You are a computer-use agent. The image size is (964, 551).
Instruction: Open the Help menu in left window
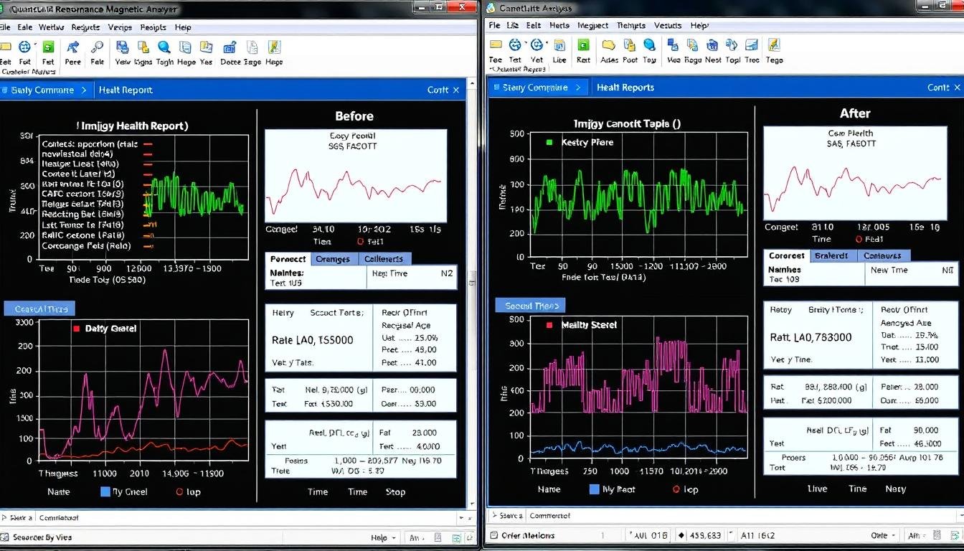tap(183, 27)
